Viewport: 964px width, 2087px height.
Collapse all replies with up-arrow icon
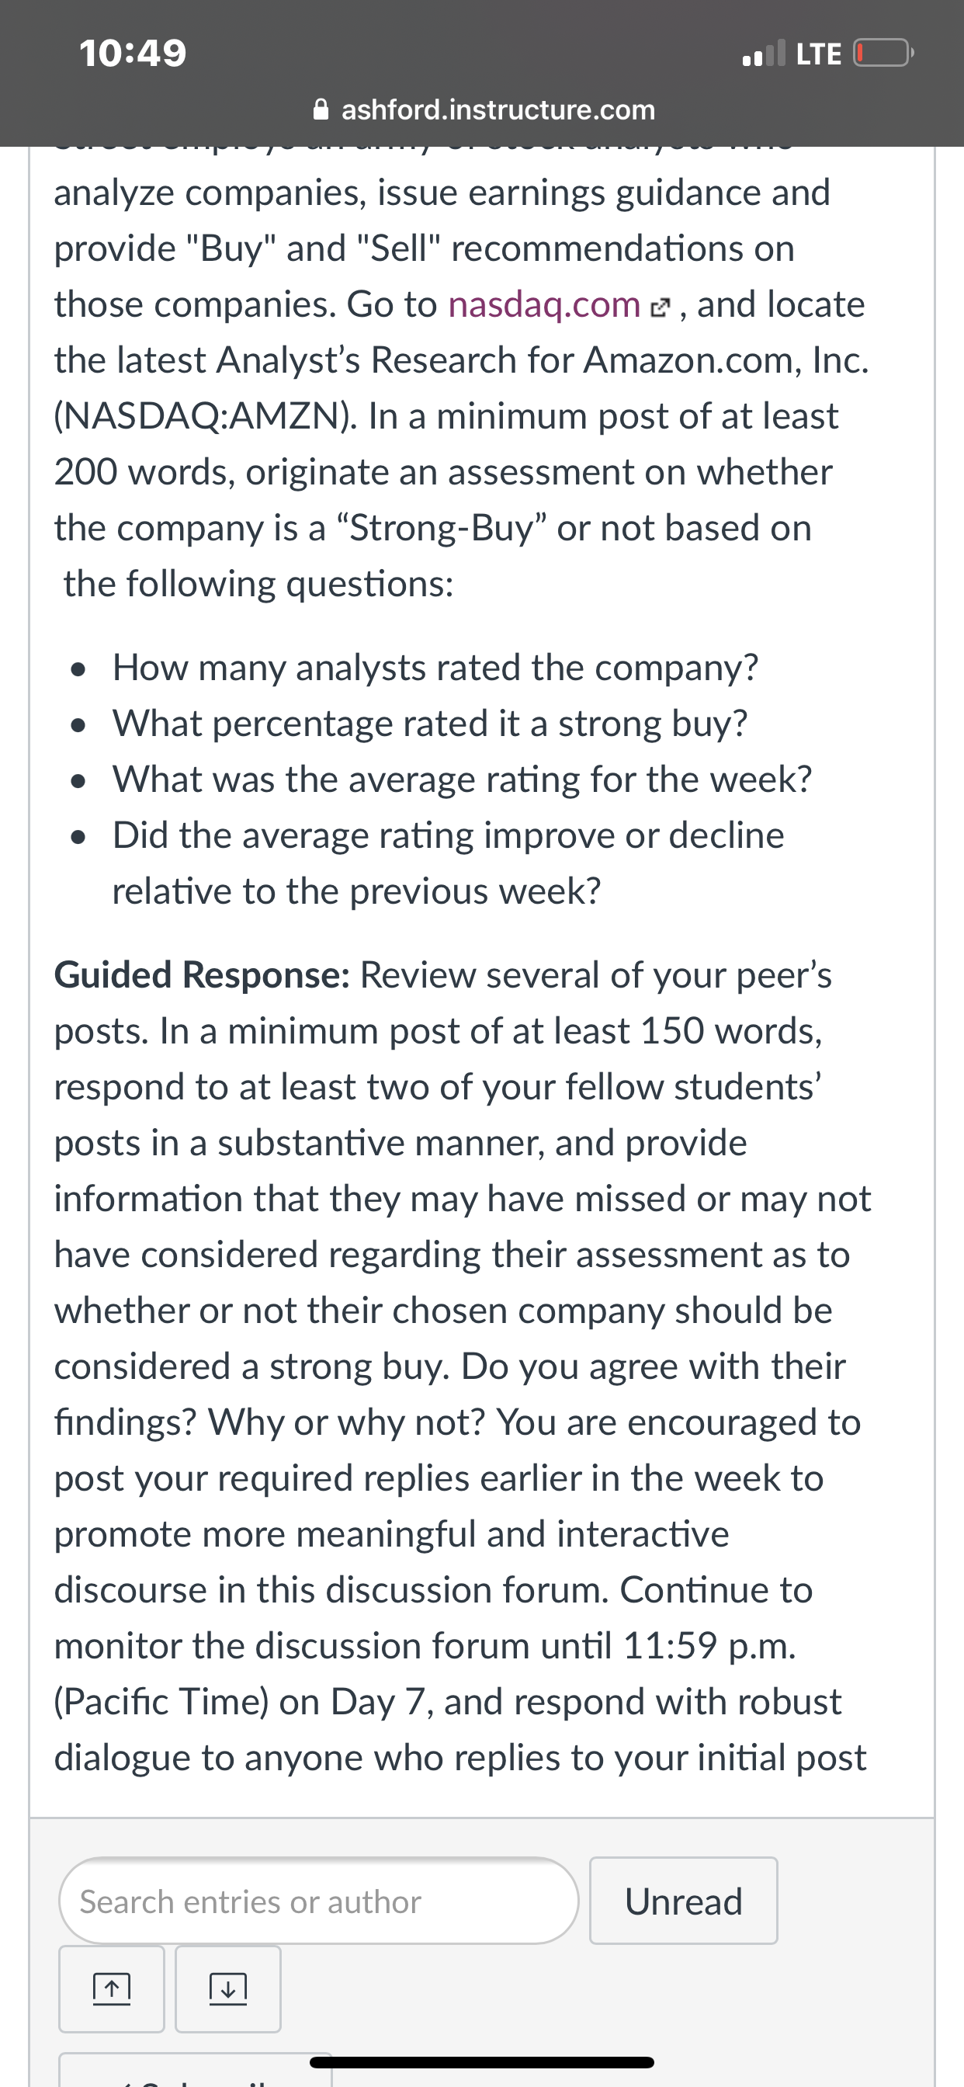point(112,1989)
